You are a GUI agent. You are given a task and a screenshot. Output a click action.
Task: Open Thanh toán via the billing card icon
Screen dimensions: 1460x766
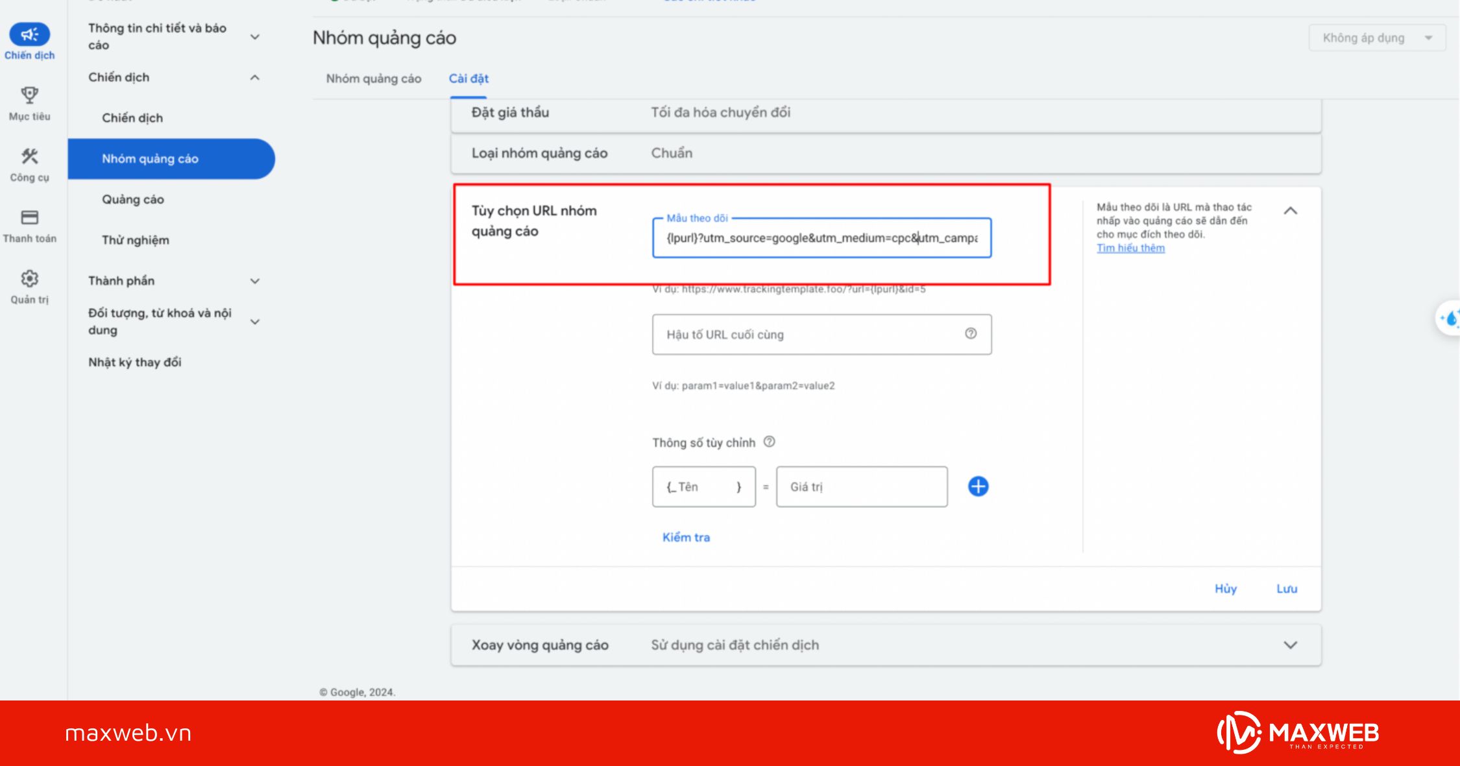coord(30,217)
